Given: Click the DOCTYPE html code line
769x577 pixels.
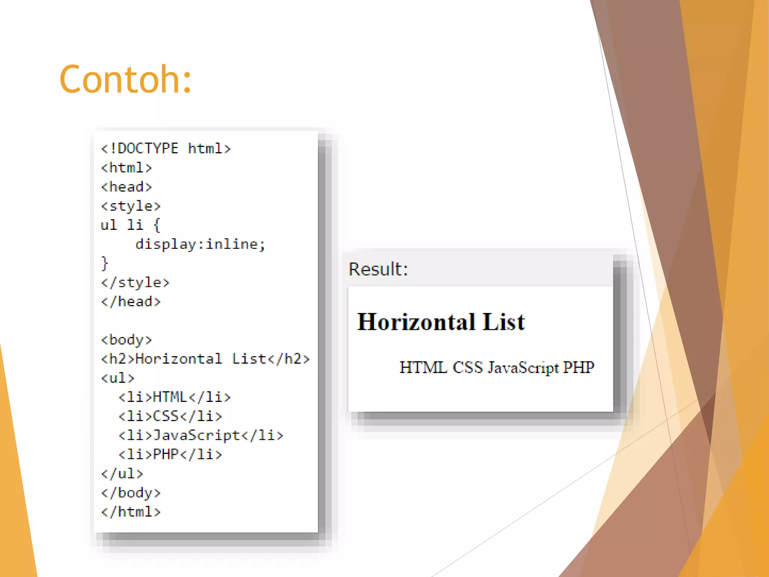Looking at the screenshot, I should tap(166, 149).
